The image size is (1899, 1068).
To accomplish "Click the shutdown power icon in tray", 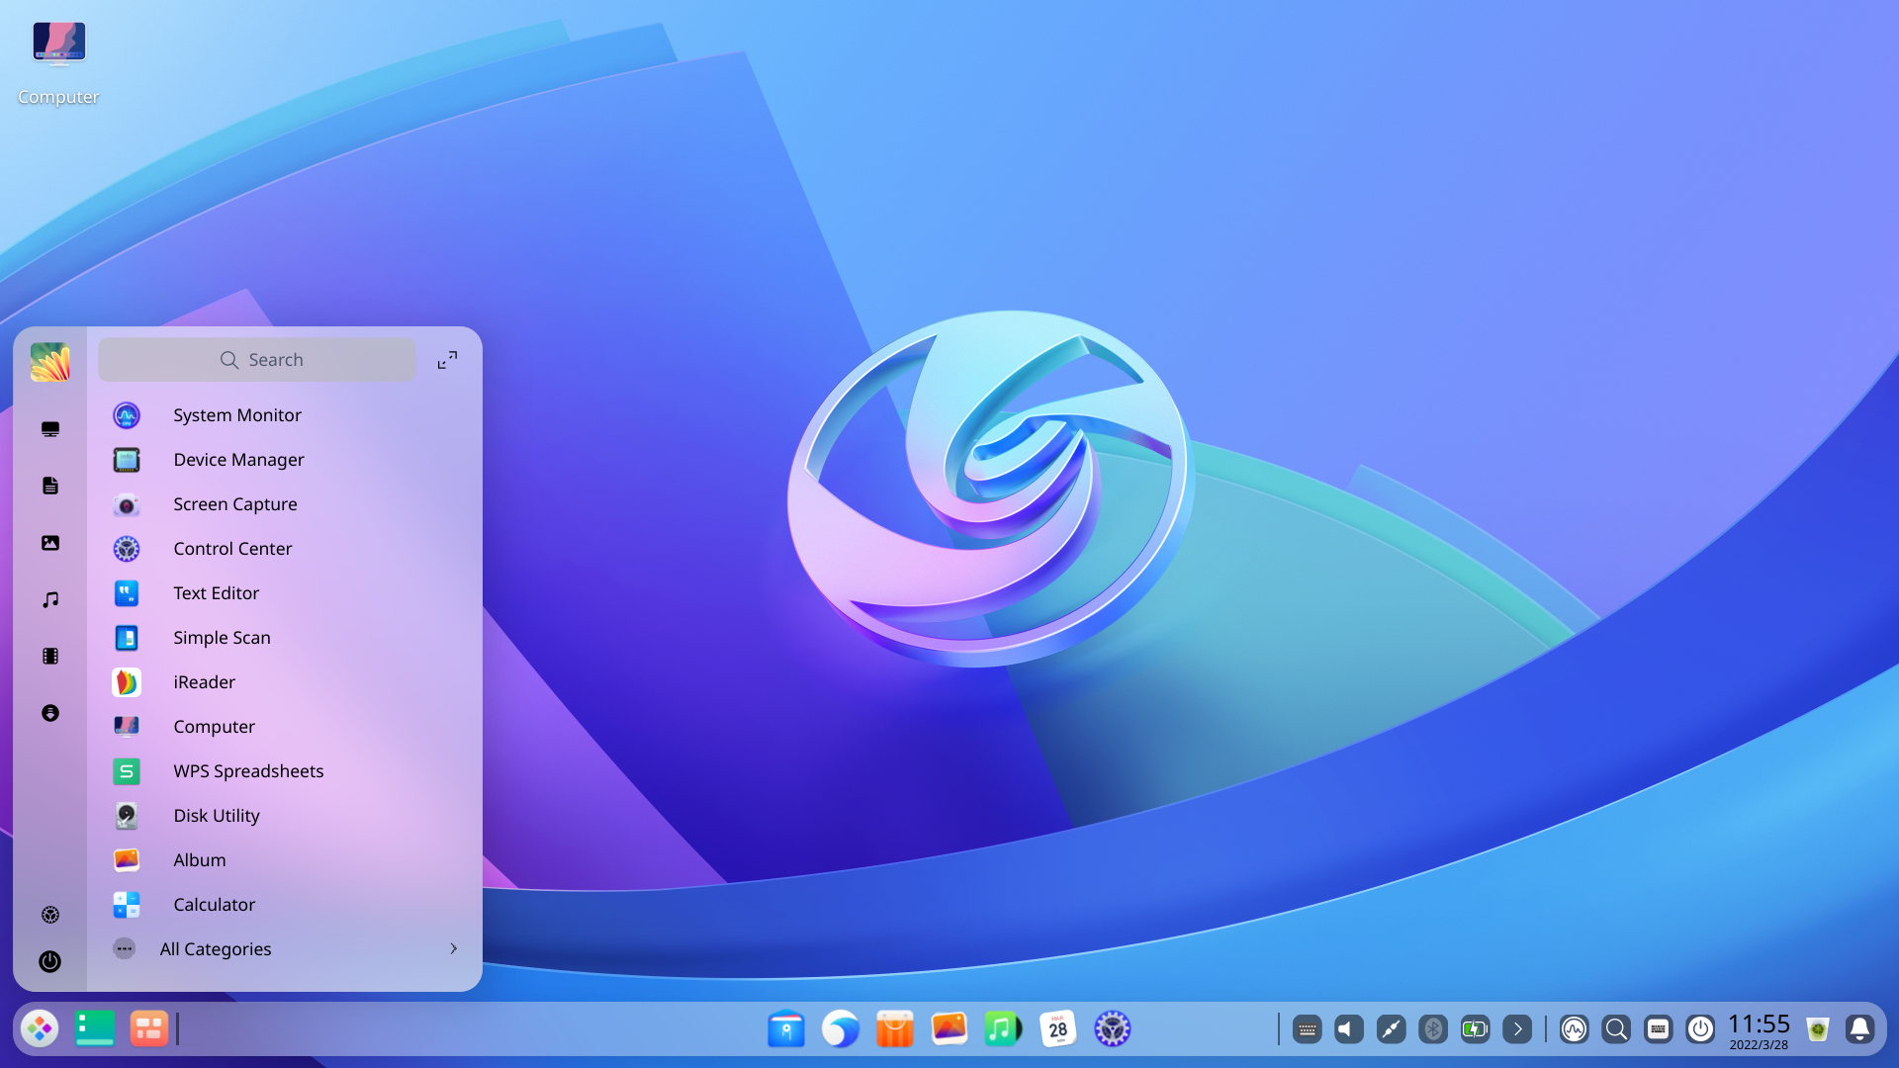I will coord(1700,1029).
